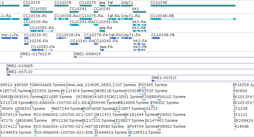Click the 493894 EST label

[x=240, y=91]
